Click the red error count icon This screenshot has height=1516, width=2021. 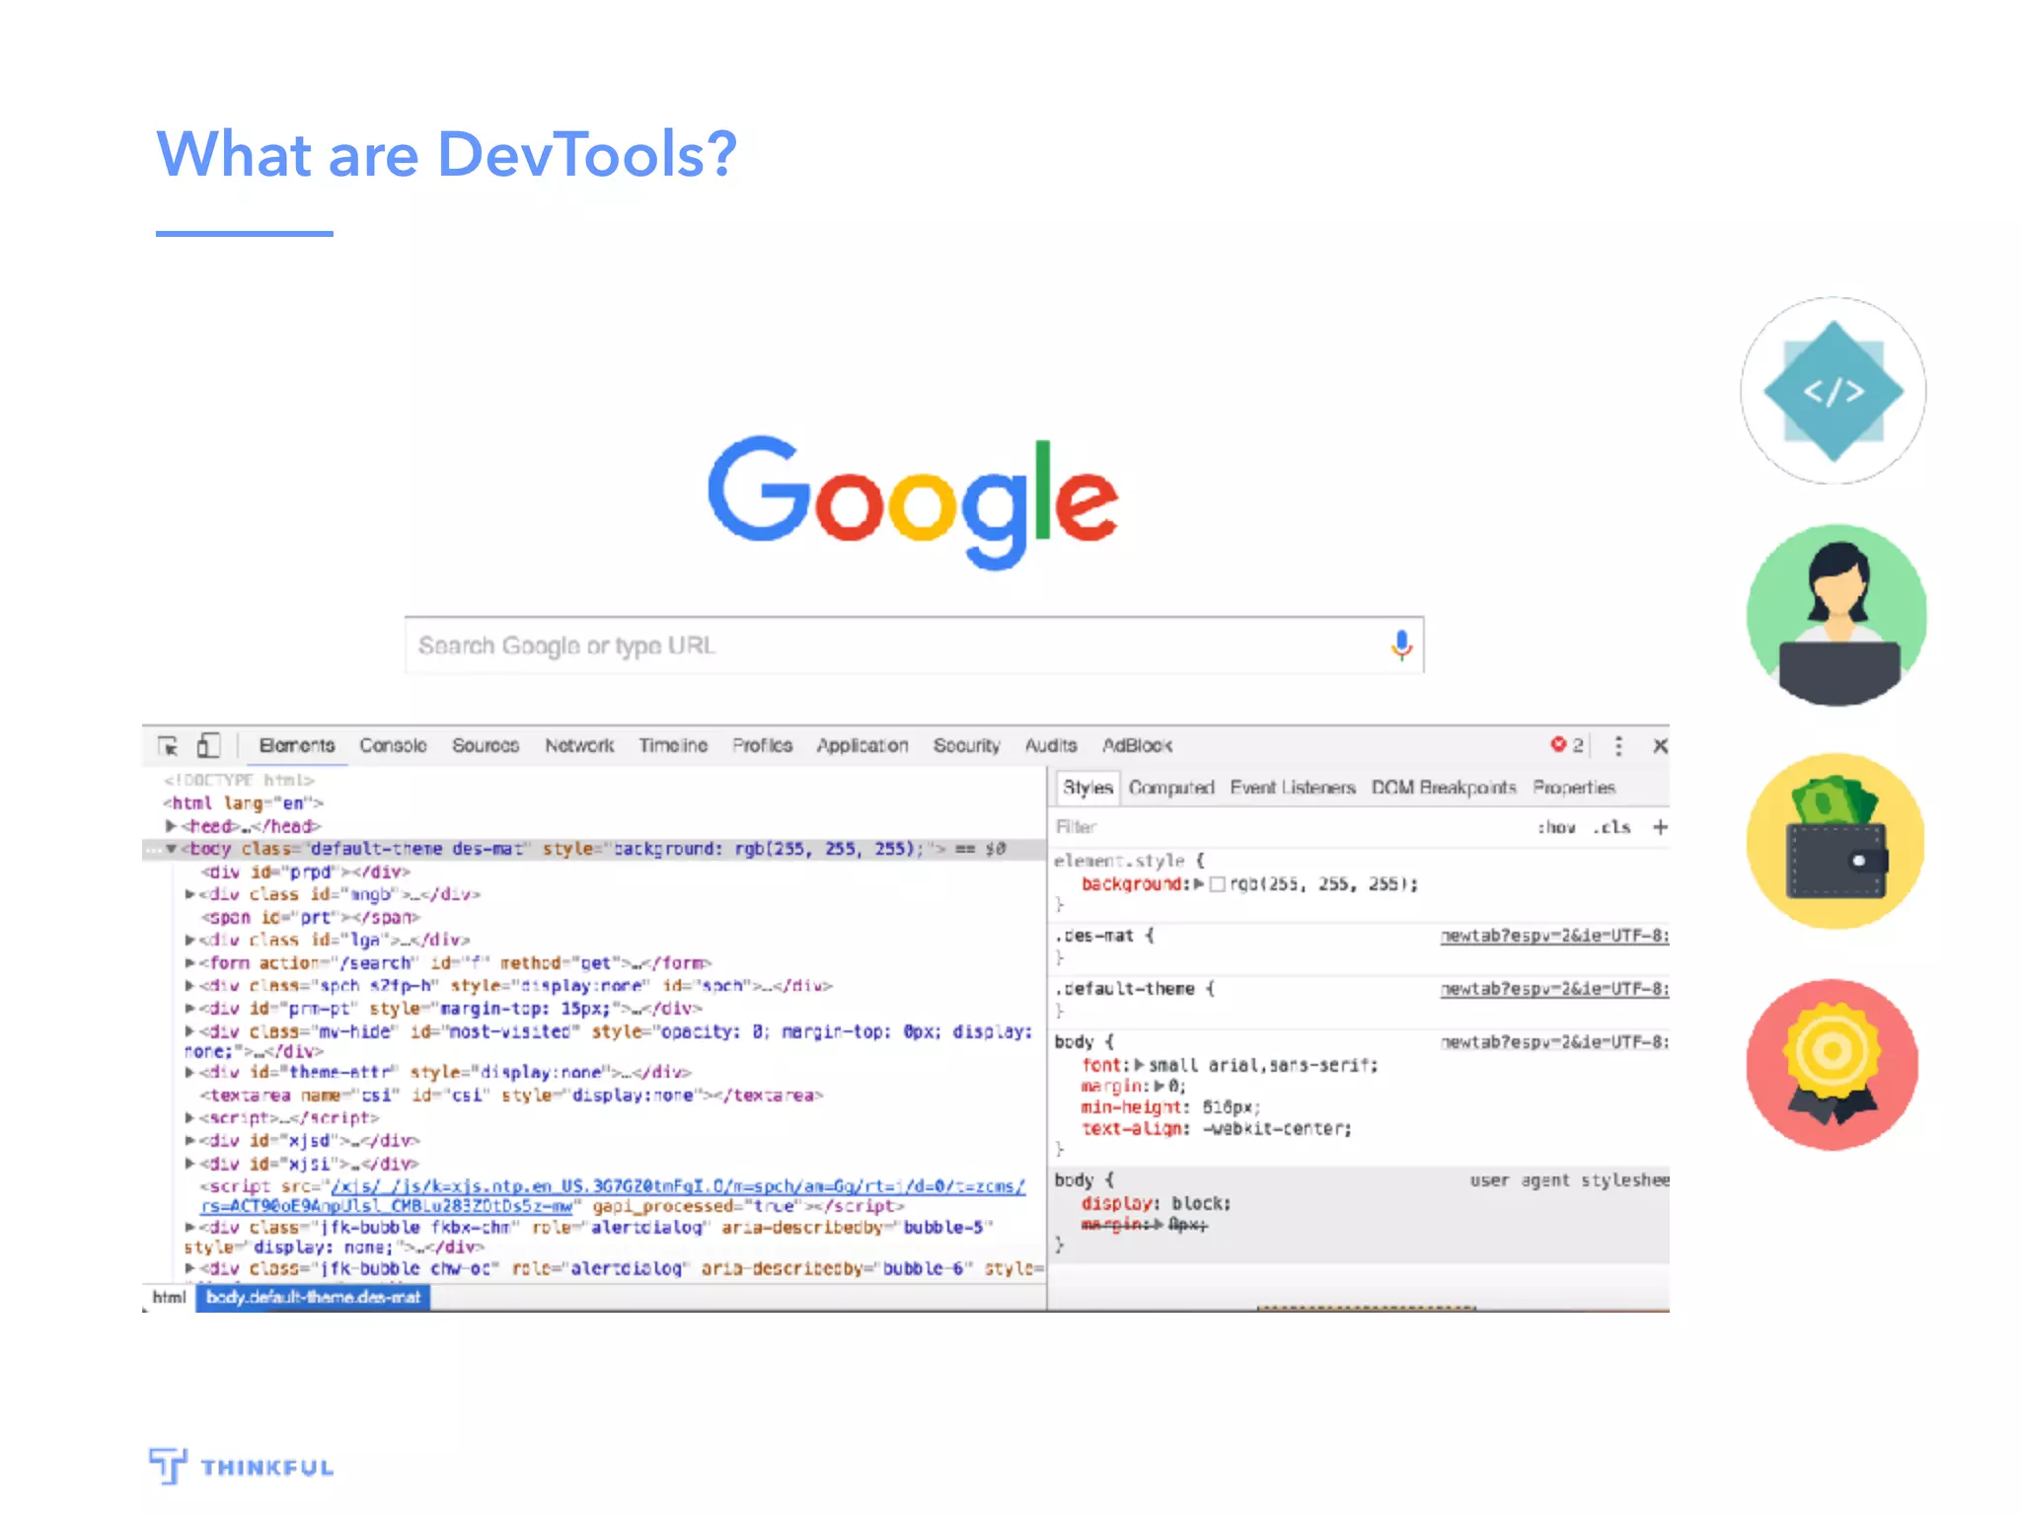(x=1558, y=745)
